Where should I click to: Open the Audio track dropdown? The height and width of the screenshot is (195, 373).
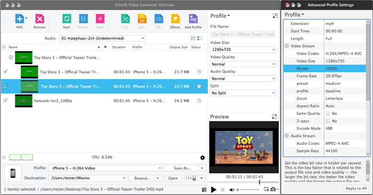102,38
